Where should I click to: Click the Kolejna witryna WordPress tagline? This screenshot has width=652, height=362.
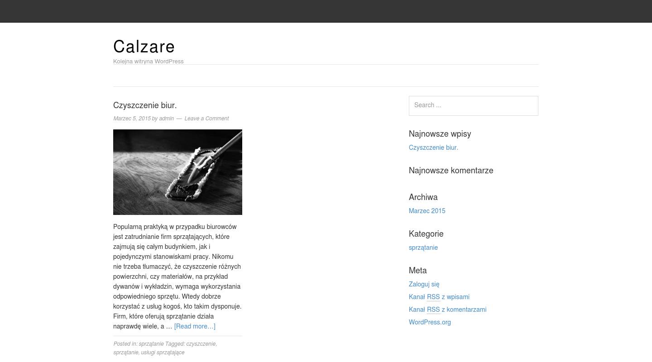point(149,62)
